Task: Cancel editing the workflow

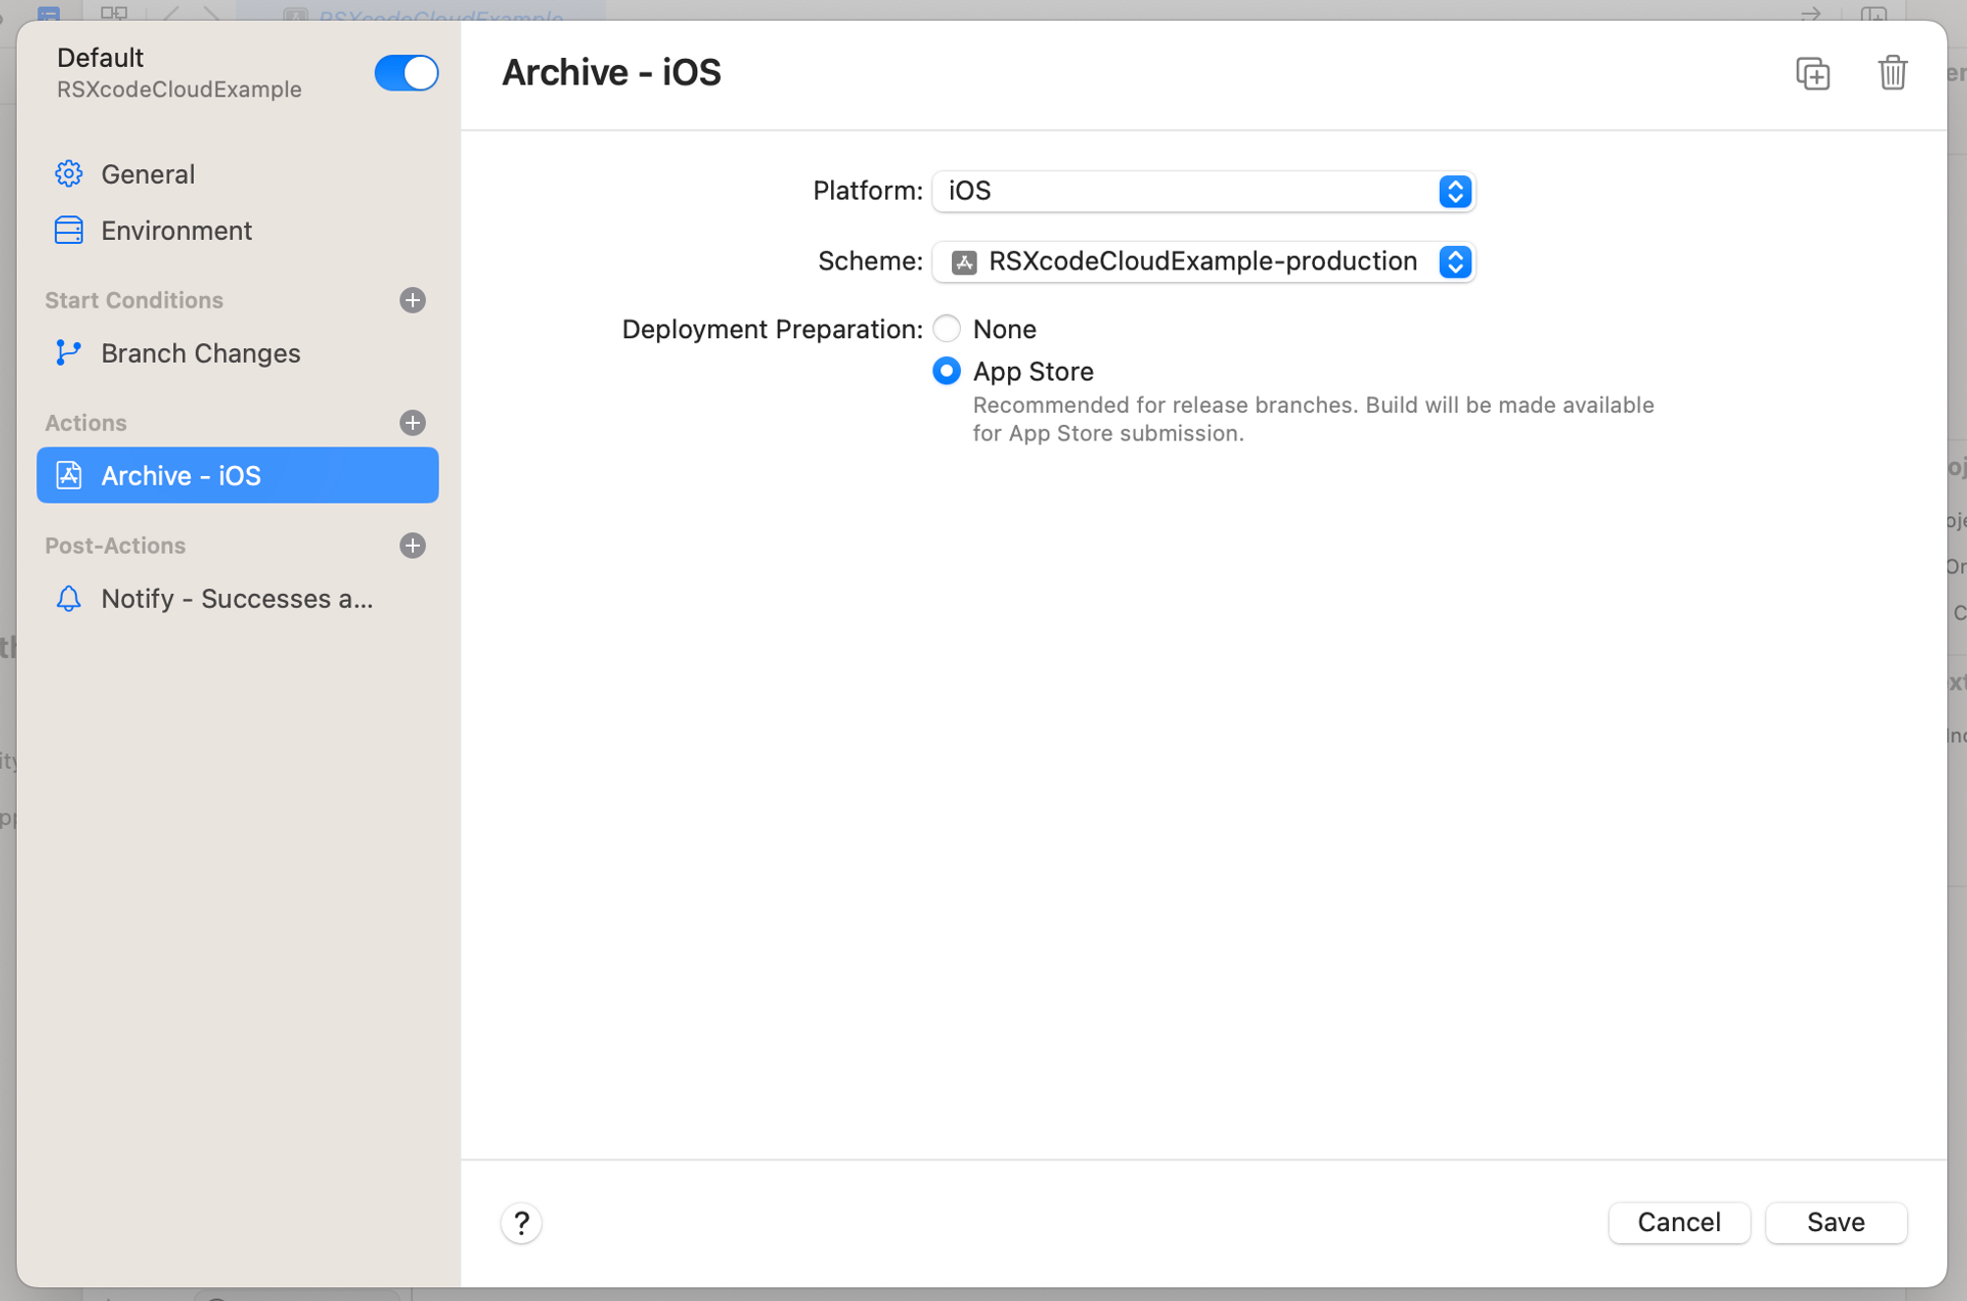Action: (x=1679, y=1222)
